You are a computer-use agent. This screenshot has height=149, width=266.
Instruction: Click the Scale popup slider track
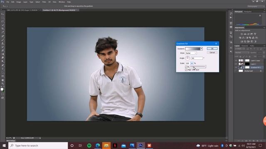coord(197,67)
